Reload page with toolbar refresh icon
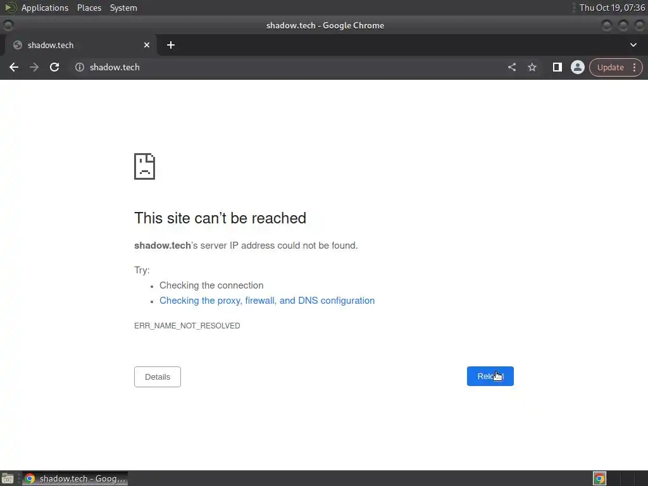The width and height of the screenshot is (648, 486). (x=54, y=67)
